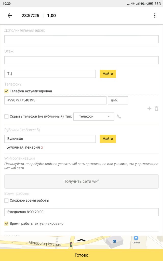The image size is (163, 261).
Task: Expand the map with the chevron handle
Action: tap(81, 240)
